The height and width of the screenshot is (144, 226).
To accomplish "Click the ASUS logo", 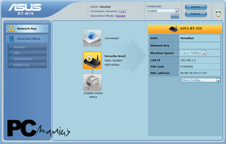I will click(x=25, y=7).
